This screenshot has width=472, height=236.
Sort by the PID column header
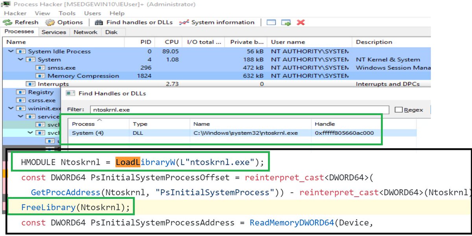point(140,42)
